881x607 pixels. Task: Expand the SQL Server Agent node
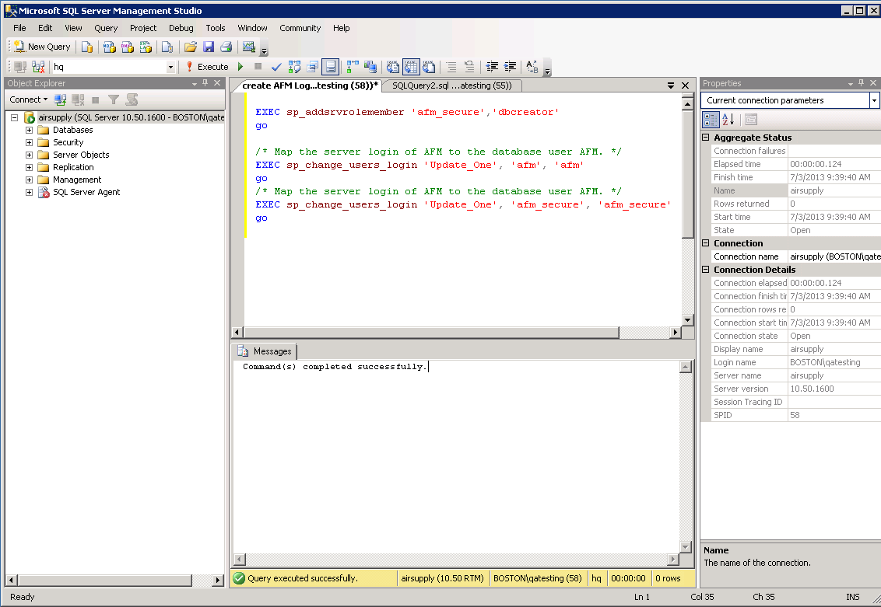tap(30, 192)
